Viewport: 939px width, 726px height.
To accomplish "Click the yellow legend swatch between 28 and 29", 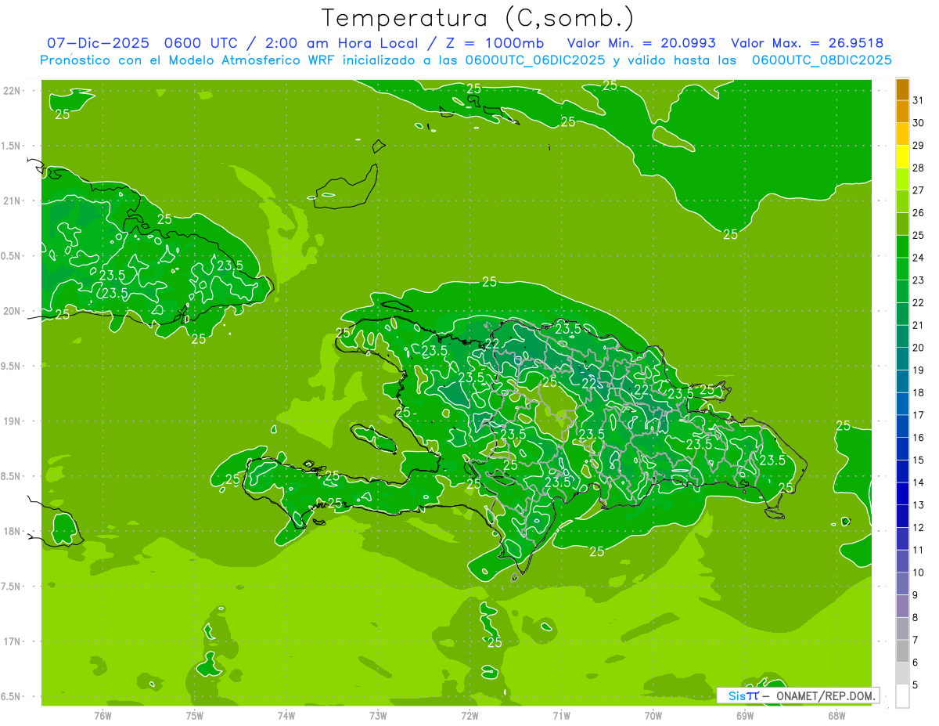I will (902, 157).
